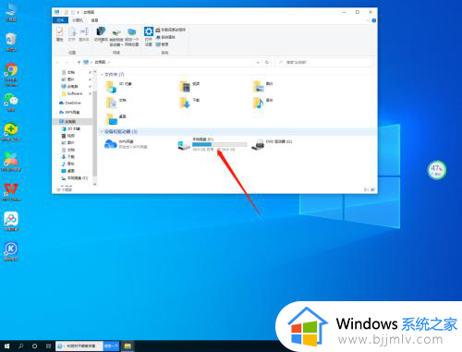Open WeChat desktop shortcut
The height and width of the screenshot is (352, 462).
[11, 103]
